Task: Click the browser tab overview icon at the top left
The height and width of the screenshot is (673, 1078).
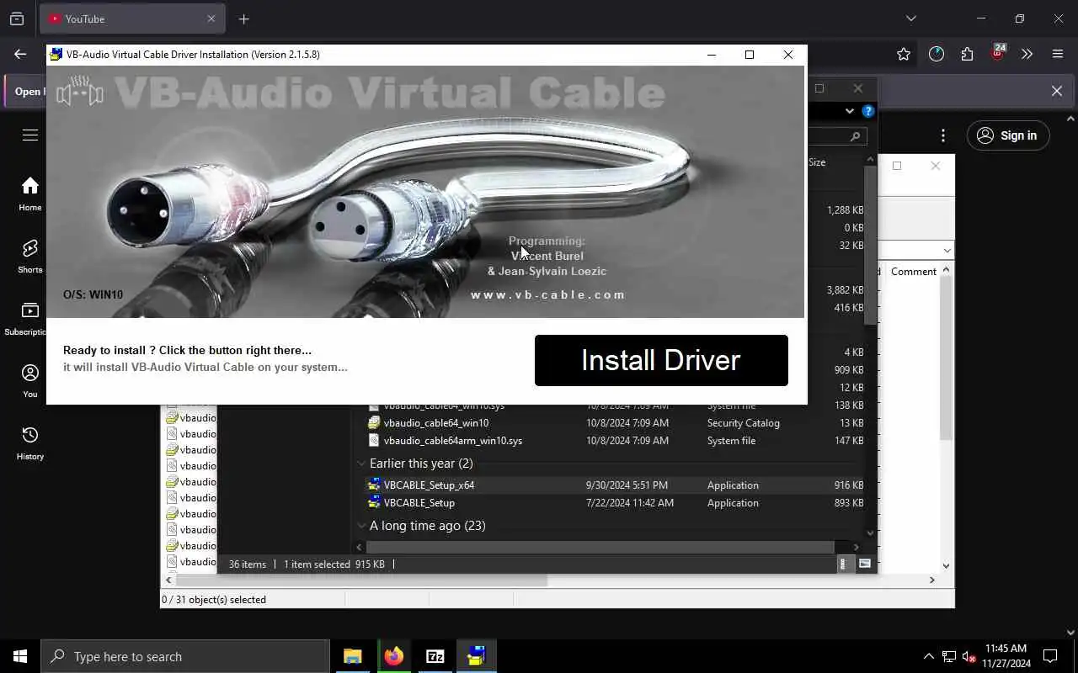Action: [x=17, y=19]
